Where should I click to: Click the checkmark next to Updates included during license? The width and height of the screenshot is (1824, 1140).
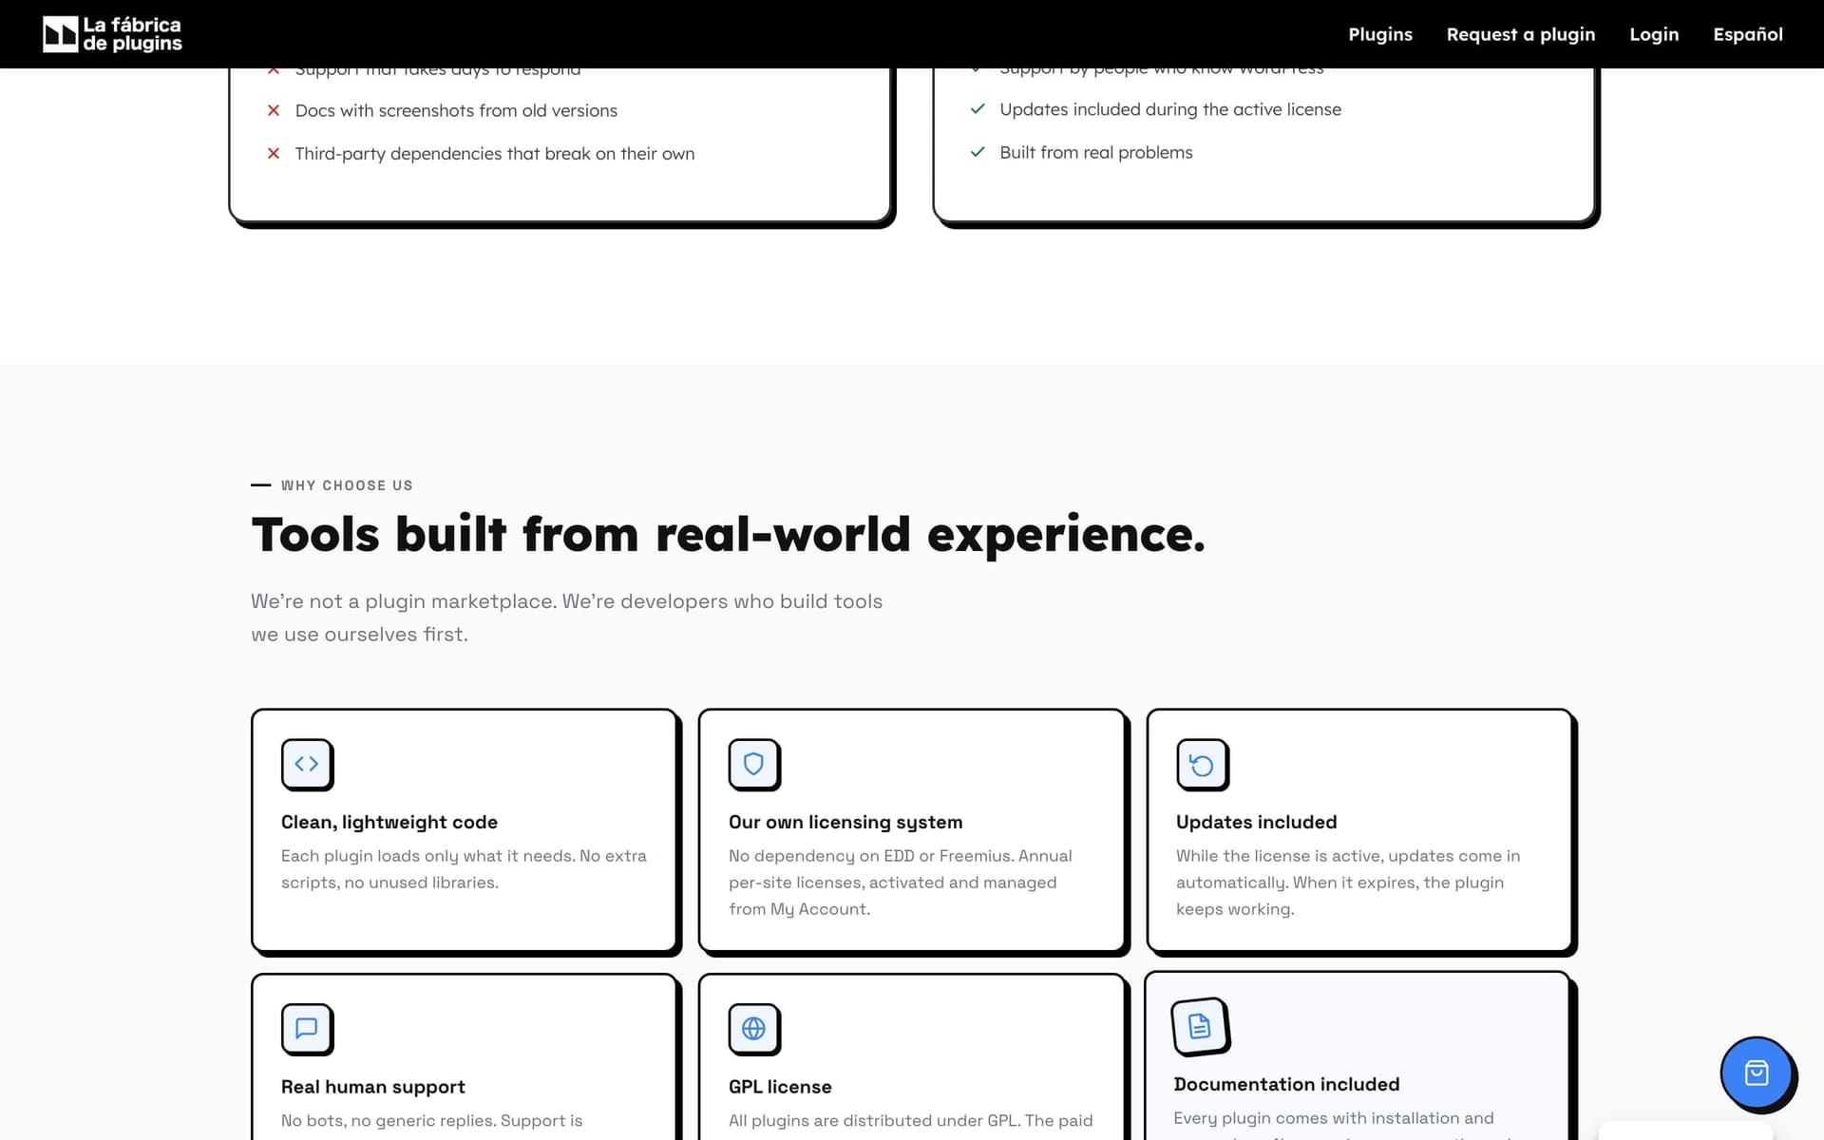click(x=978, y=108)
